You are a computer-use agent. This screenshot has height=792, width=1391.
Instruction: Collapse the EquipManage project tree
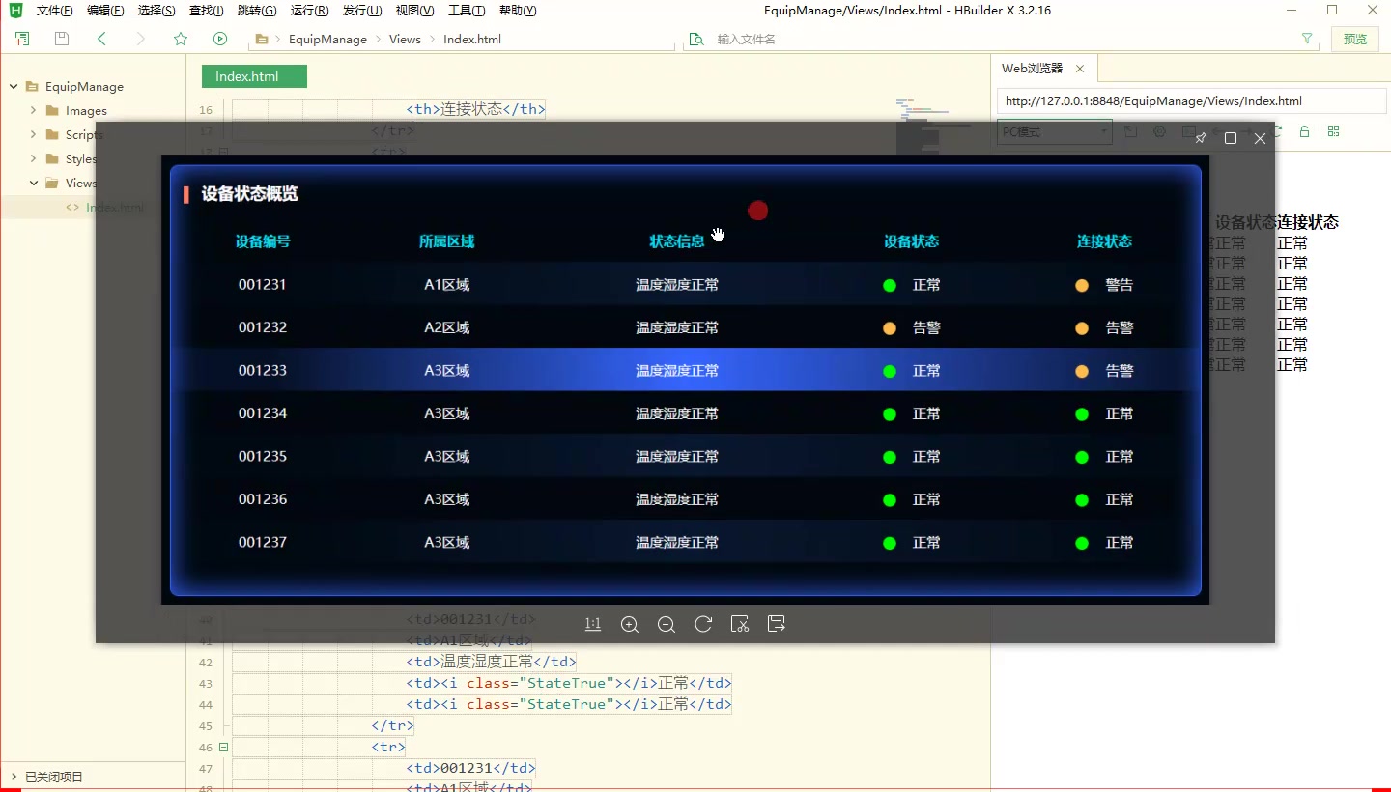click(x=14, y=86)
